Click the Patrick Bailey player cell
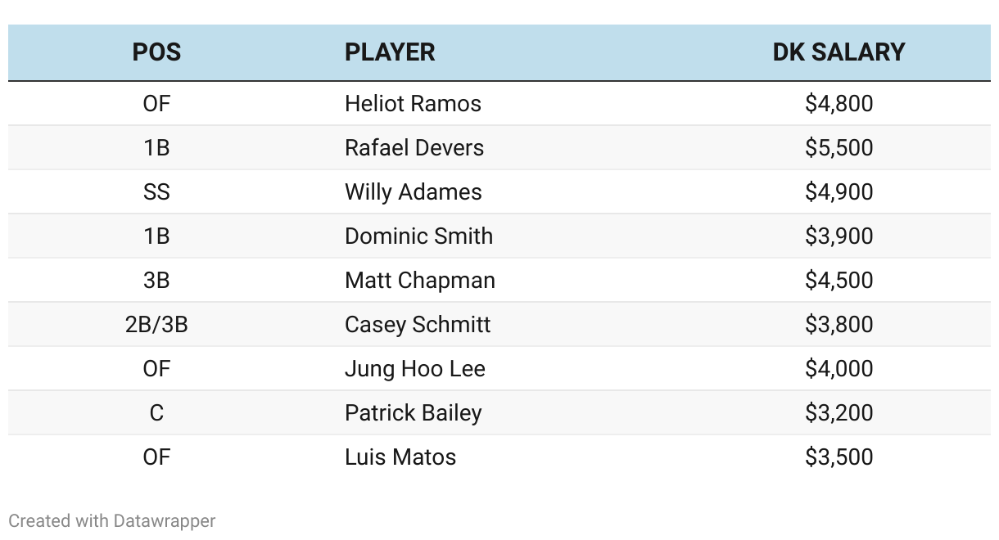999x540 pixels. 414,412
